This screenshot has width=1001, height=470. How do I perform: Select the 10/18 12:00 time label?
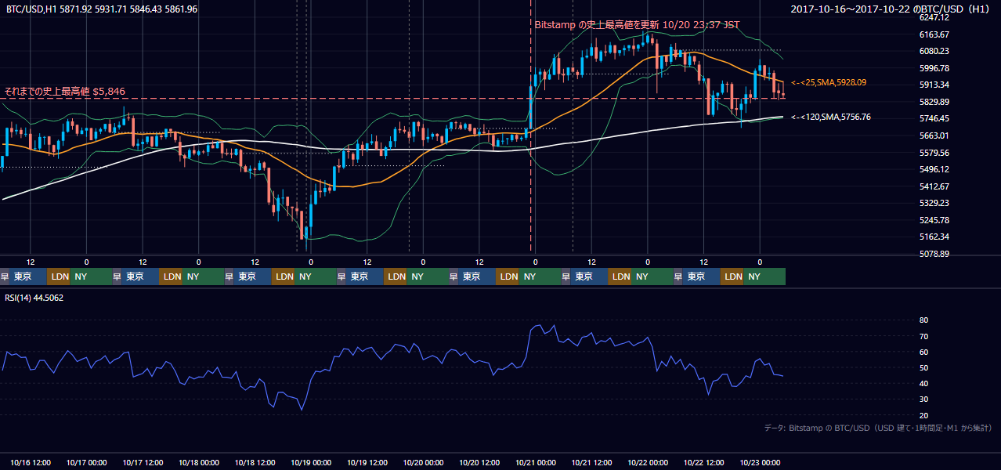(x=255, y=462)
